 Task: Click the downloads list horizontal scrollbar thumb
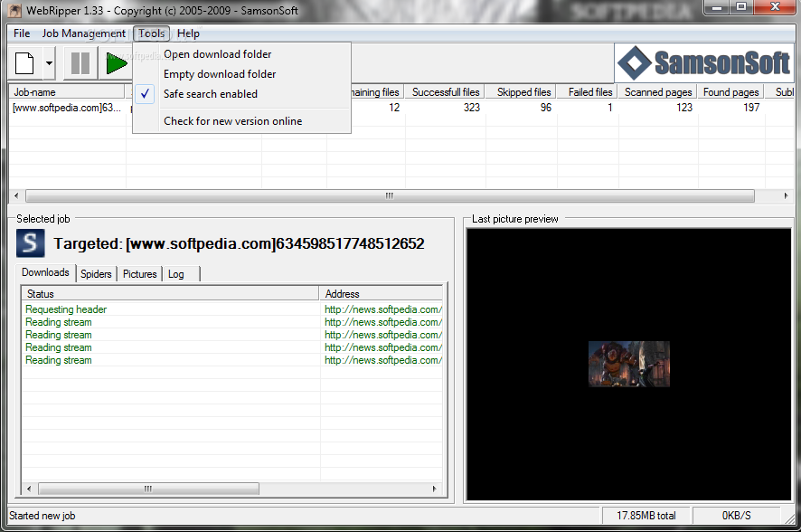click(148, 489)
